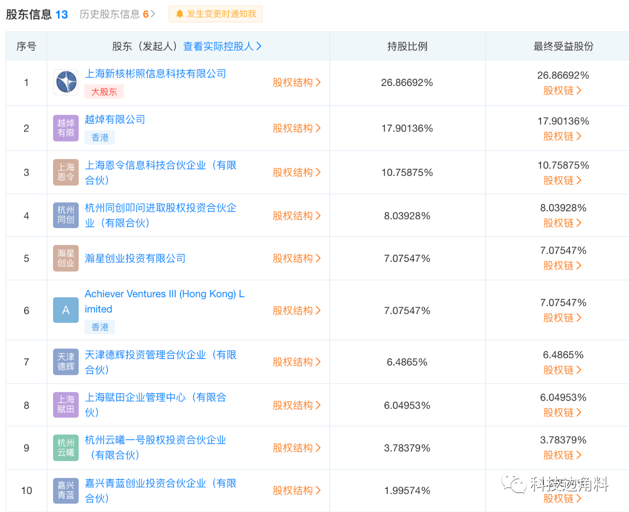Click the 持股比例 column header

407,46
